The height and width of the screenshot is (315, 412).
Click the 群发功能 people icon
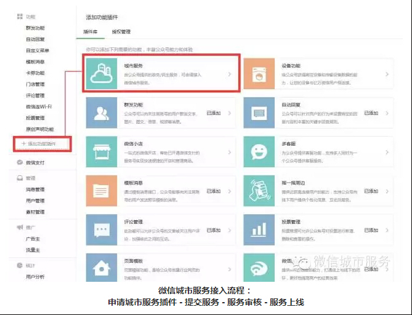pyautogui.click(x=102, y=113)
